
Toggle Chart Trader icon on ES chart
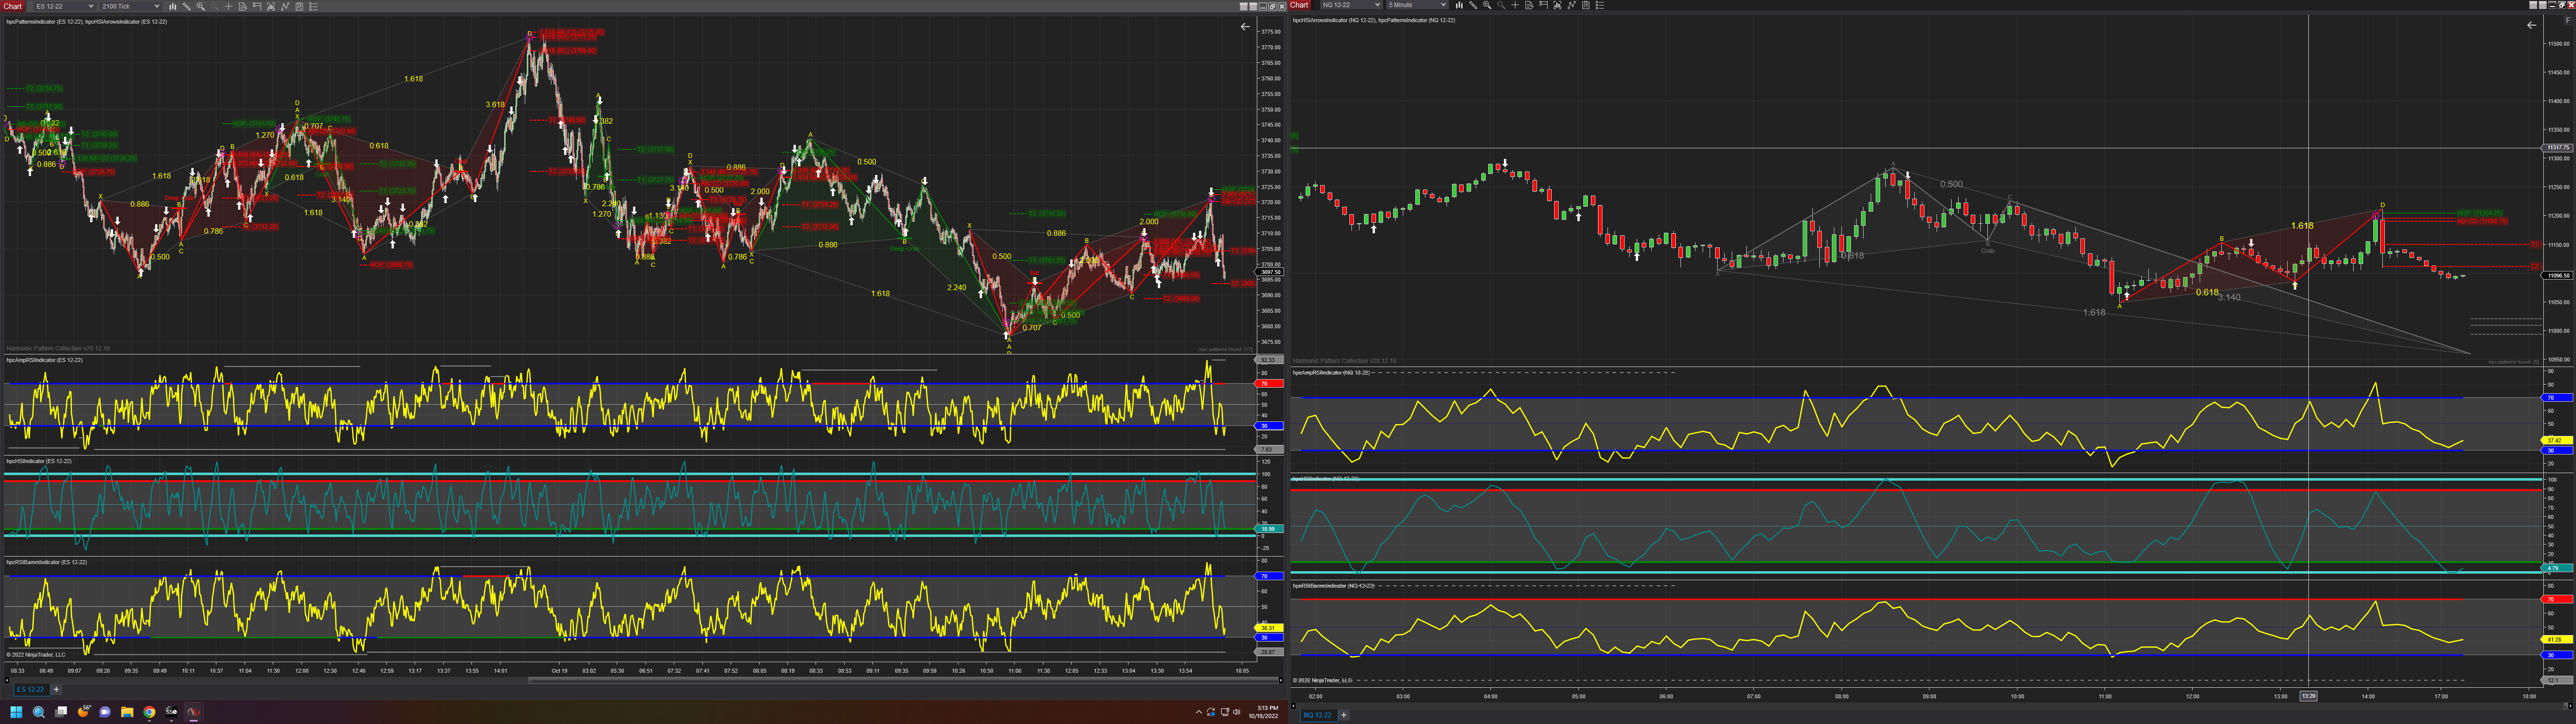pyautogui.click(x=257, y=6)
